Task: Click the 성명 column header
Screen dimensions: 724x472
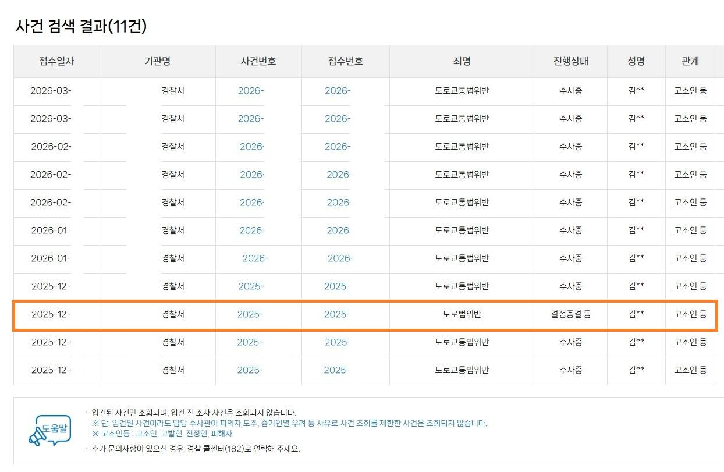Action: 636,61
